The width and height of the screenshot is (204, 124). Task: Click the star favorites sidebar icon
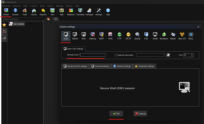point(4,25)
